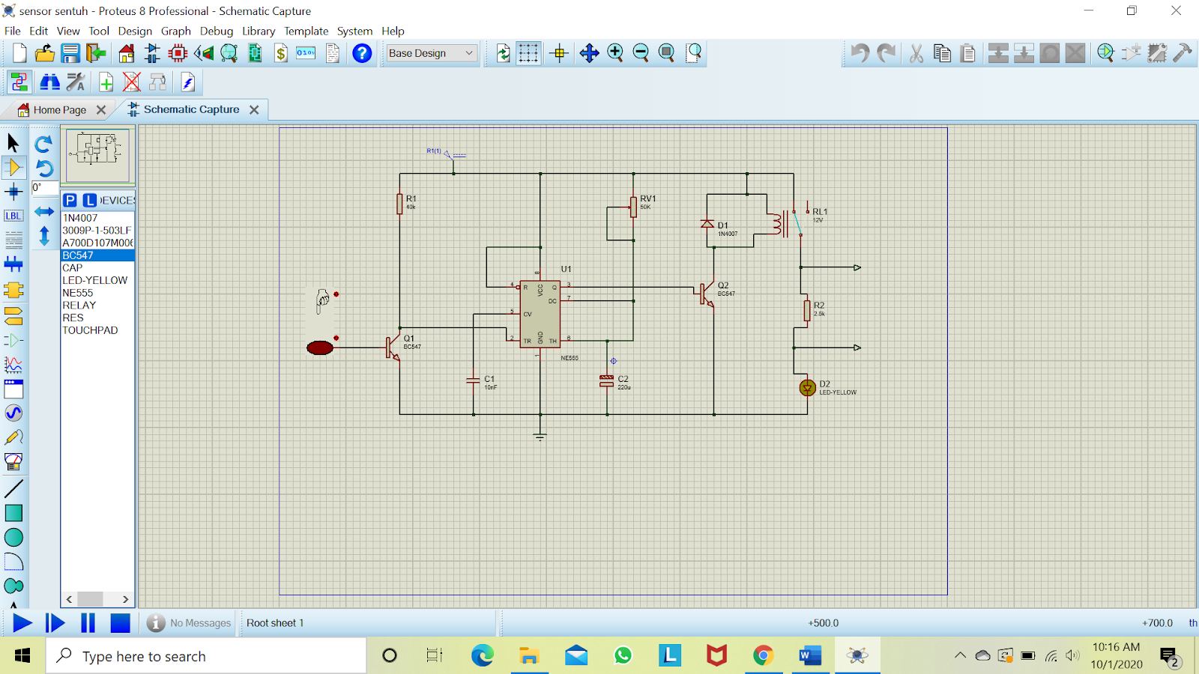Close the Schematic Capture tab

pos(254,109)
